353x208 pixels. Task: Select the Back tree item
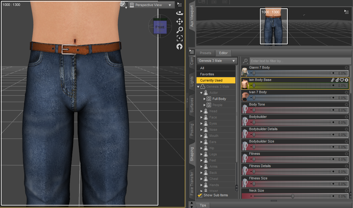click(213, 173)
